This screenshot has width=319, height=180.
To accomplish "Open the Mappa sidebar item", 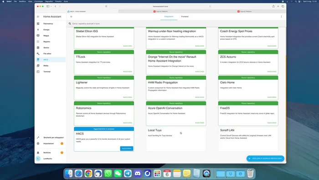I will [x=50, y=36].
